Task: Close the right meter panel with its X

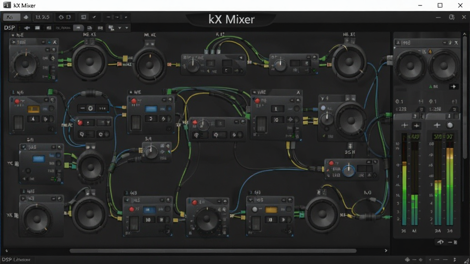Action: click(x=456, y=43)
